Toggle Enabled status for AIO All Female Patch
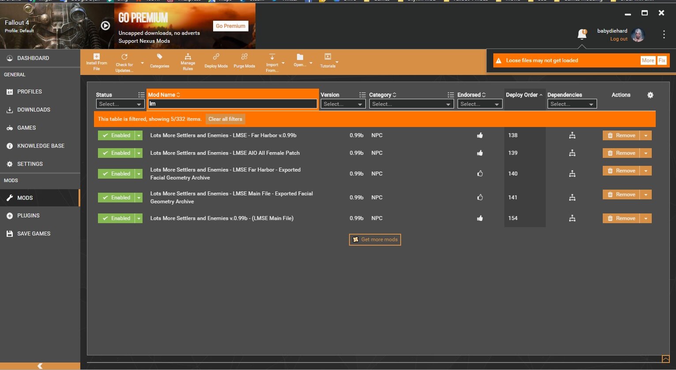The height and width of the screenshot is (370, 676). 116,153
